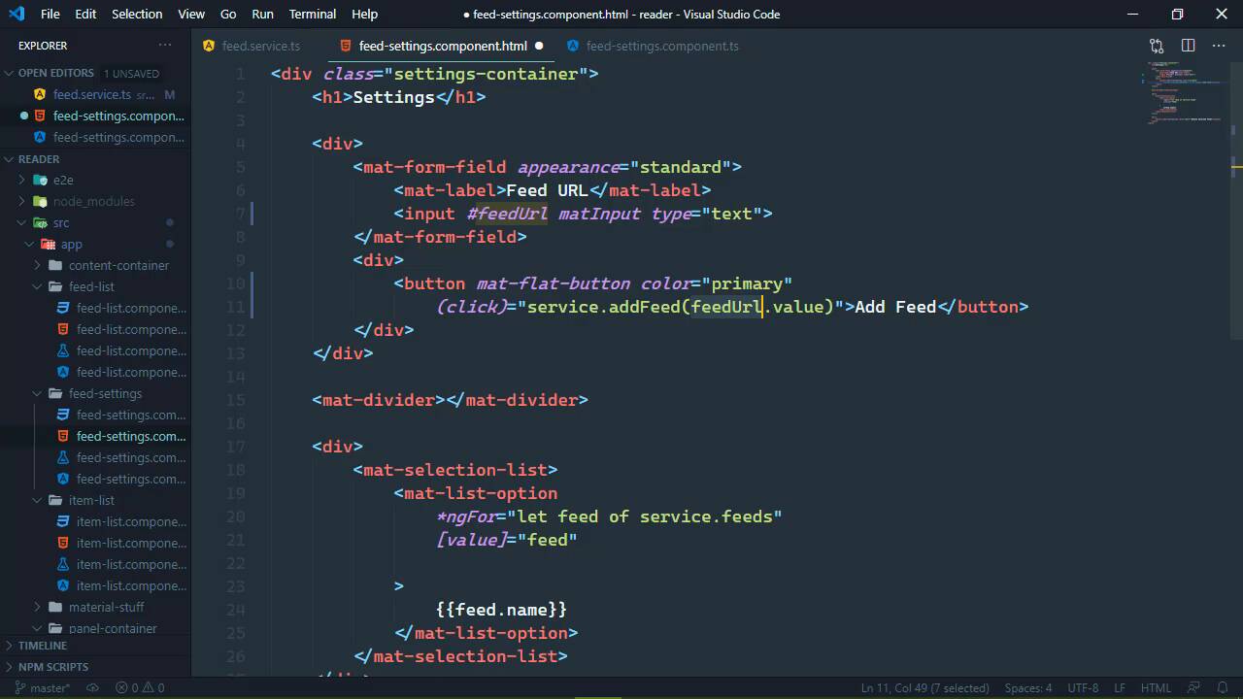1243x699 pixels.
Task: Click the unsaved dot on feed-settings.component.html tab
Action: click(x=539, y=46)
